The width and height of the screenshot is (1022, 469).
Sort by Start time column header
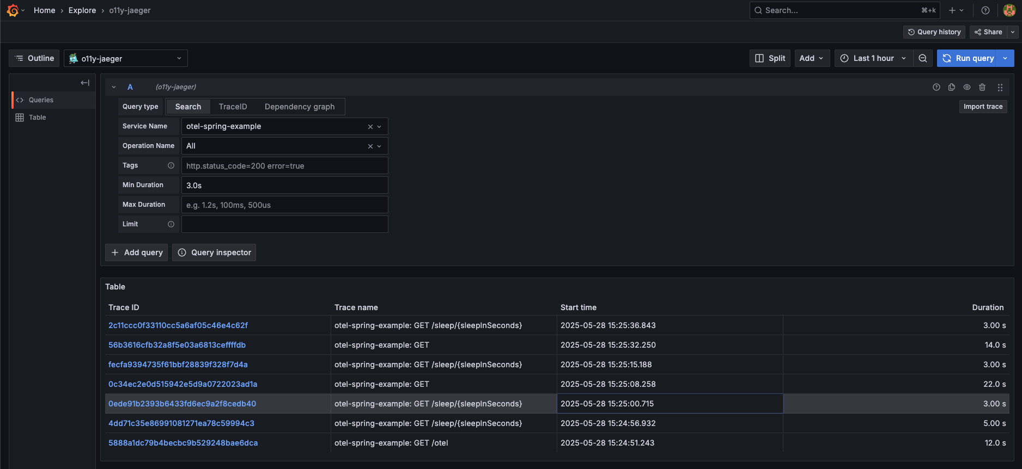pyautogui.click(x=579, y=307)
